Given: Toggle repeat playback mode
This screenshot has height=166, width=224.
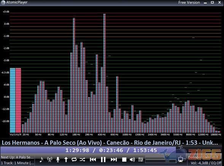Looking at the screenshot, I should [x=74, y=160].
